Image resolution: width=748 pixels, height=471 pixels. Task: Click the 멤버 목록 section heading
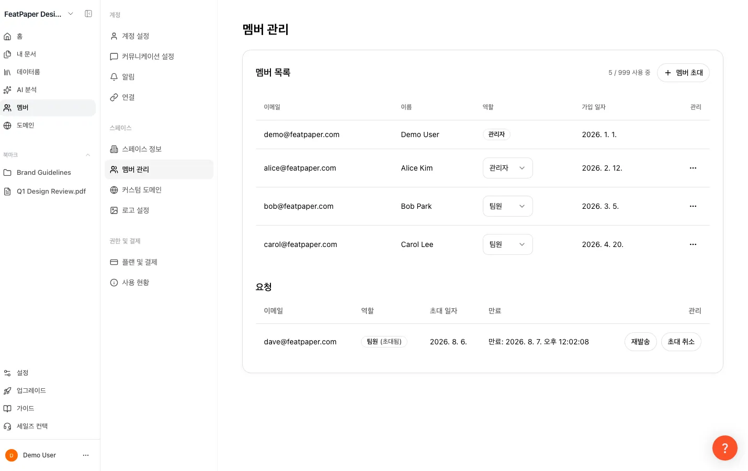273,73
